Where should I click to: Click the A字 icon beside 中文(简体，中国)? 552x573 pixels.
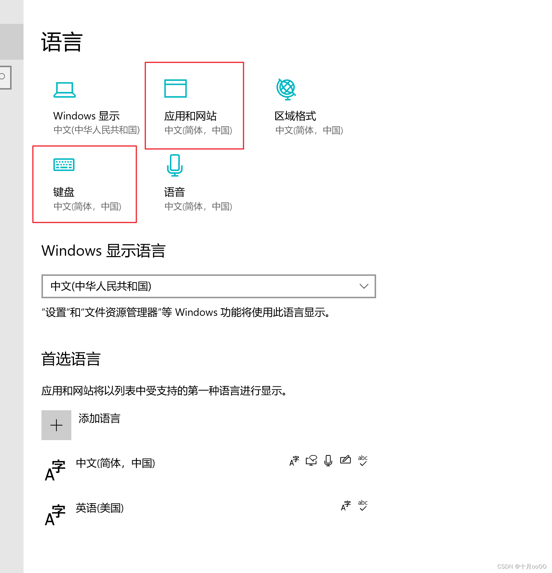55,470
